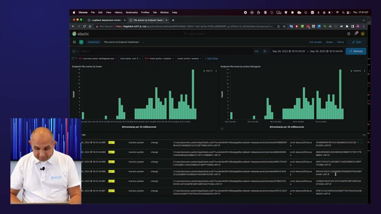Image resolution: width=381 pixels, height=214 pixels.
Task: Open the Bookmarks menu in Chrome
Action: click(x=132, y=12)
